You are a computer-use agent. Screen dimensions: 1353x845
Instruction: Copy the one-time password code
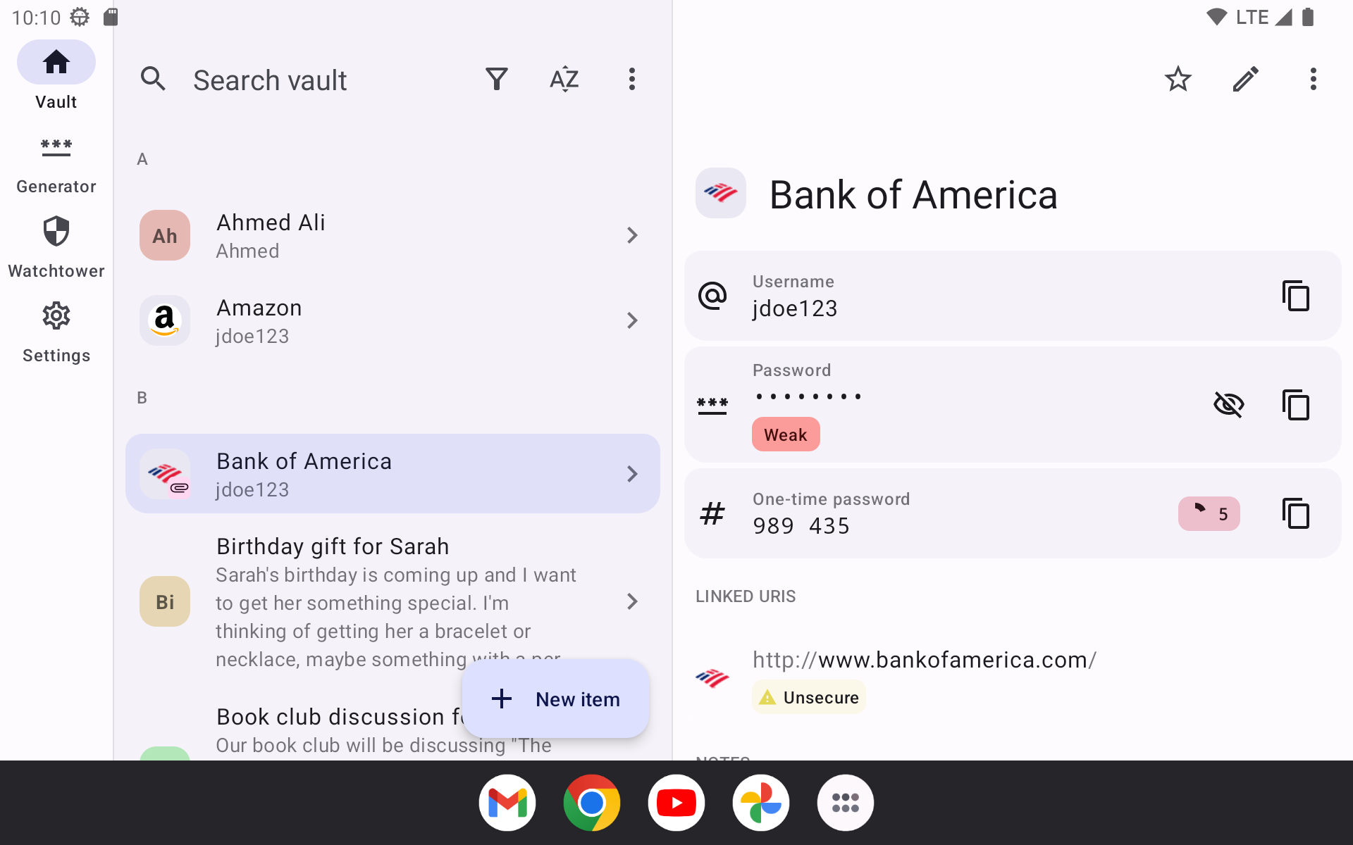point(1295,513)
